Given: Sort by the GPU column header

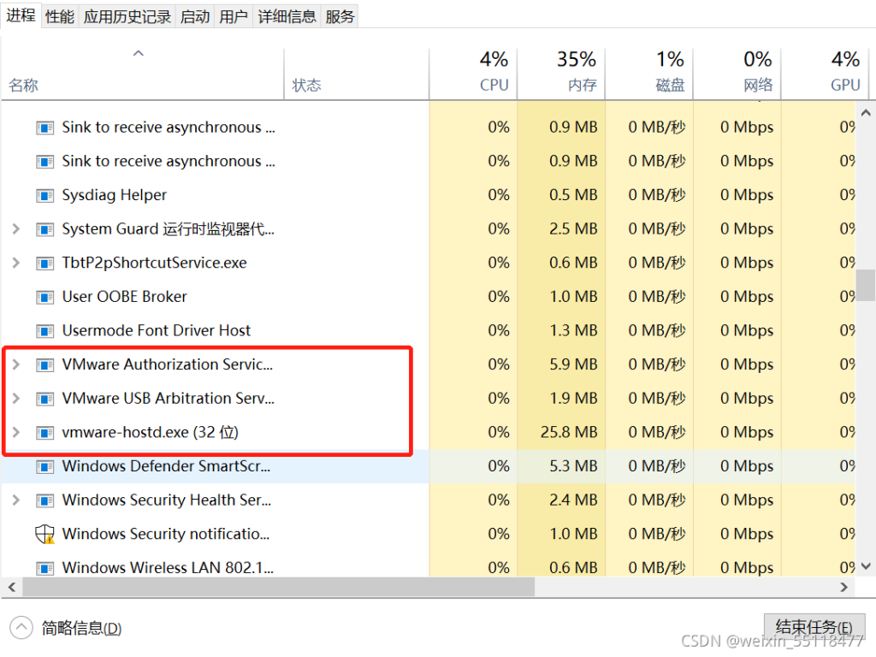Looking at the screenshot, I should coord(826,74).
